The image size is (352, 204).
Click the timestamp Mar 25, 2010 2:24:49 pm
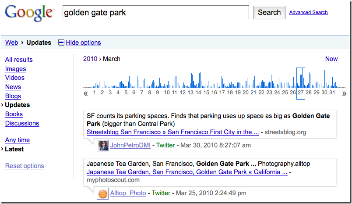click(x=211, y=193)
